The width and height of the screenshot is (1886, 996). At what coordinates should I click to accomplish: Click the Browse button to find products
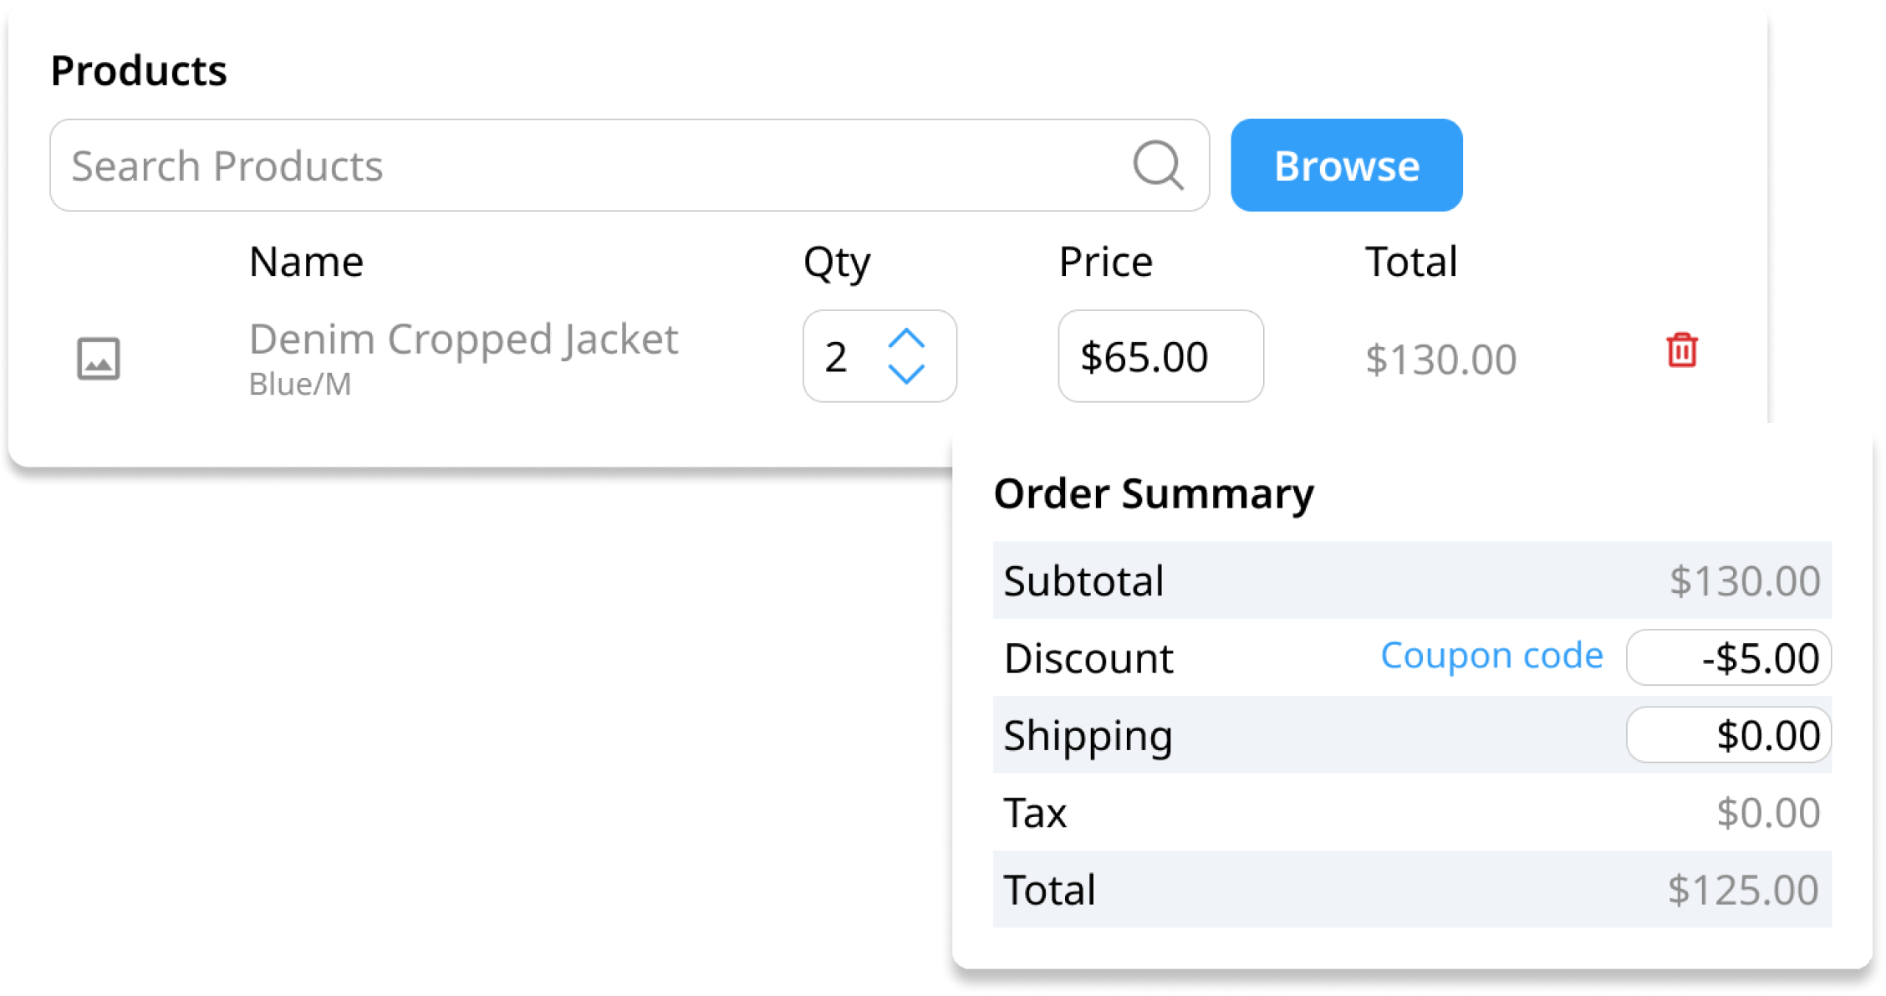(1344, 166)
